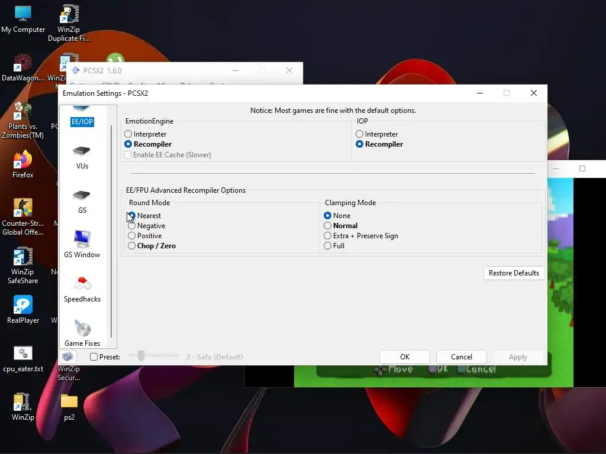606x454 pixels.
Task: Select Firefox desktop icon
Action: coord(23,165)
